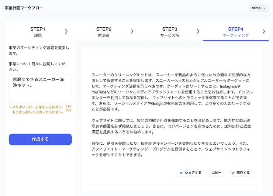Click the 事業計画ワークフロー page title
This screenshot has width=273, height=196.
click(24, 8)
